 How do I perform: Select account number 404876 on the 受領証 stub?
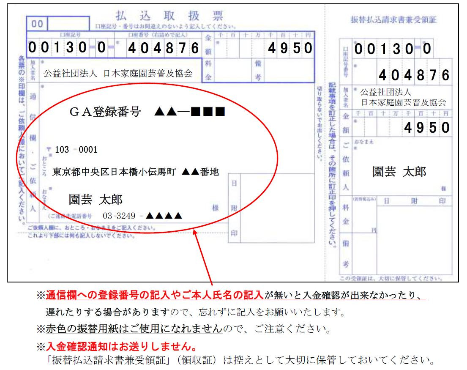[414, 75]
